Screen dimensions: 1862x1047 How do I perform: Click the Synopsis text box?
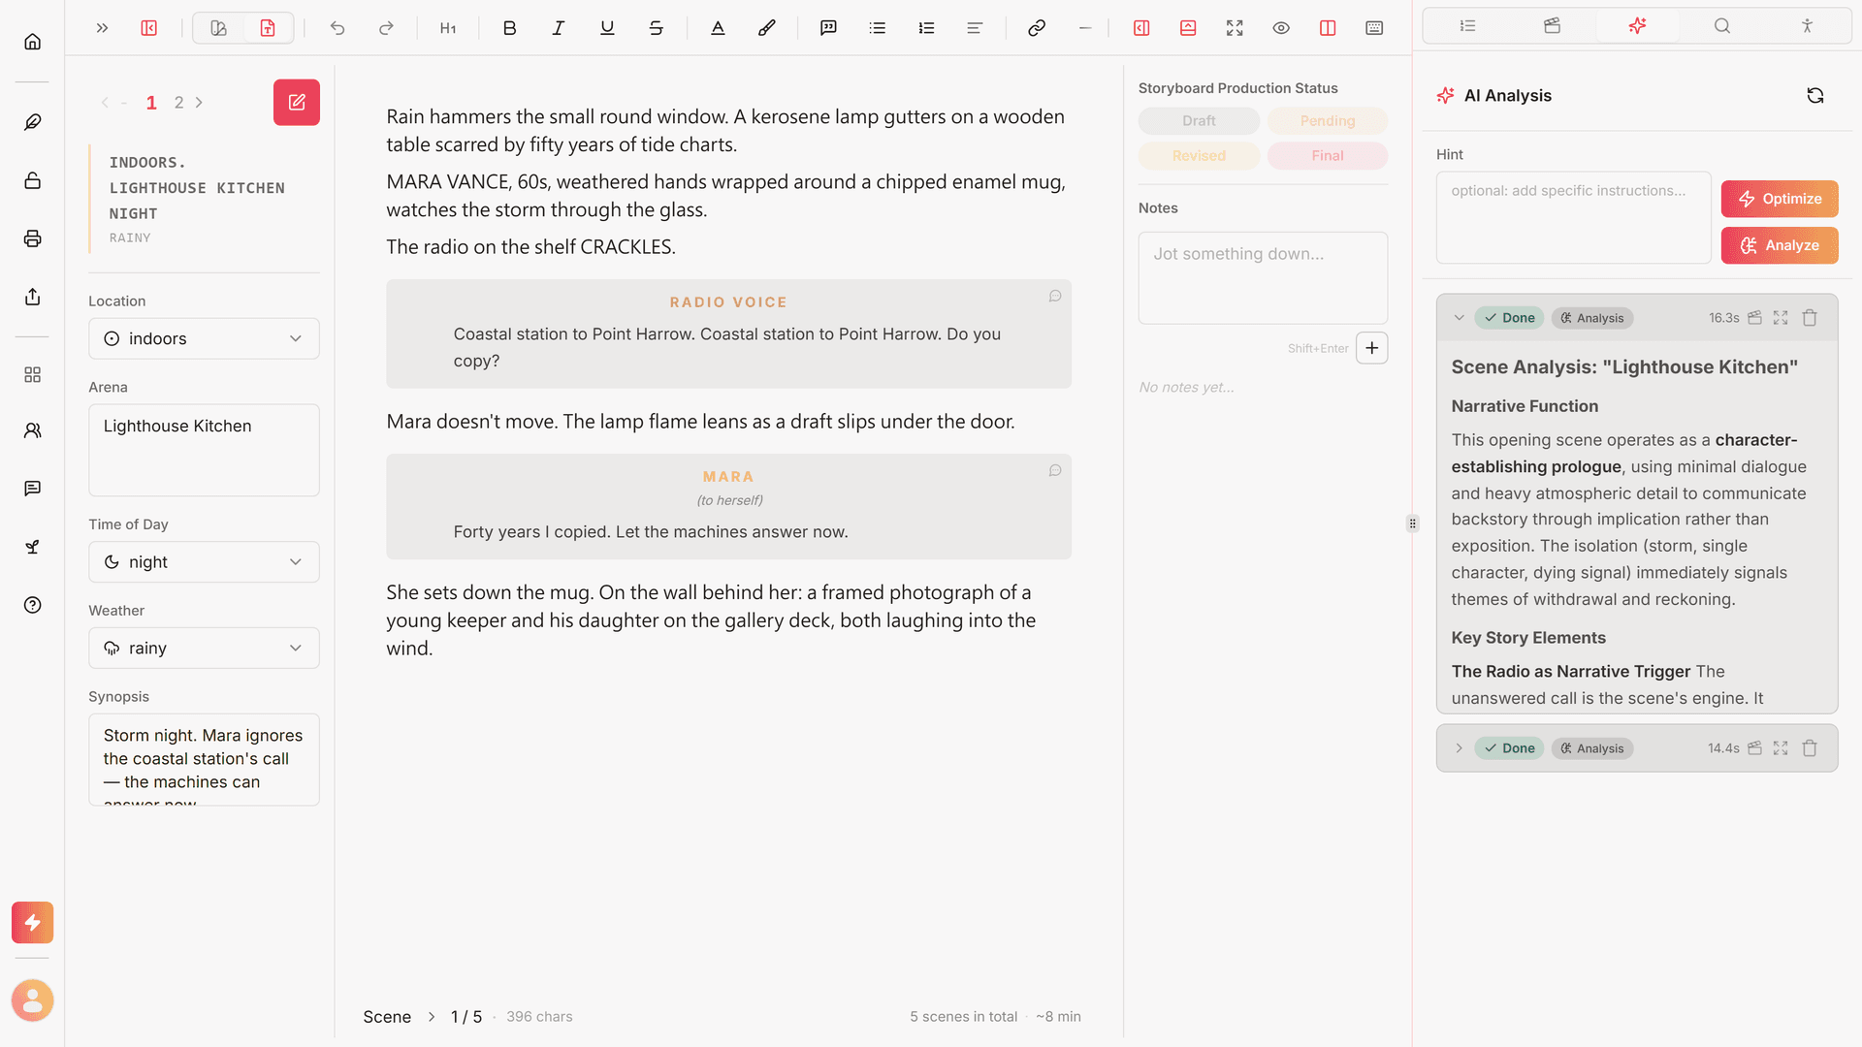[x=204, y=760]
